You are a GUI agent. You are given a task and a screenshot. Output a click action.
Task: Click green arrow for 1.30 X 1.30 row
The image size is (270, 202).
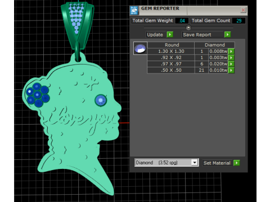[231, 51]
